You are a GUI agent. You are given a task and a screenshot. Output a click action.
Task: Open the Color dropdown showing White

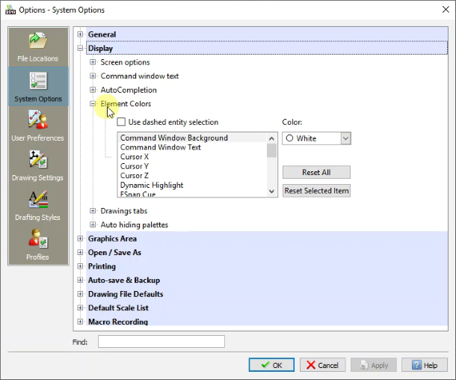(x=316, y=138)
